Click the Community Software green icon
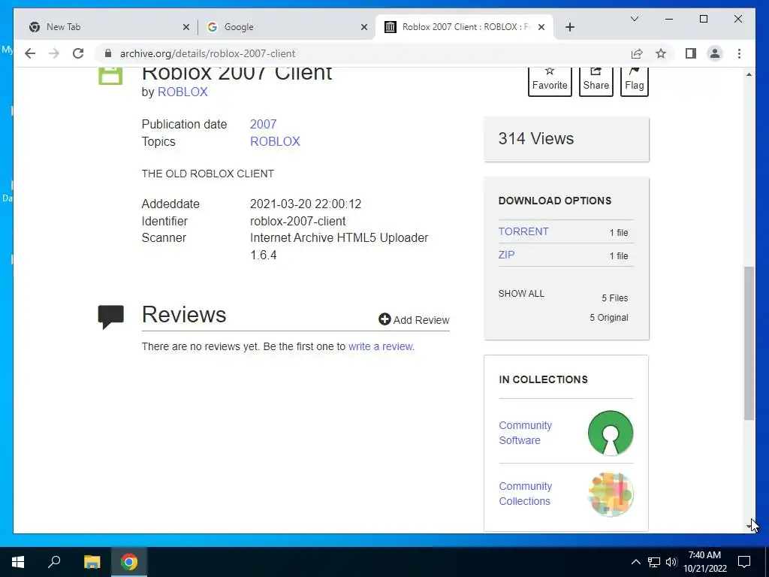The width and height of the screenshot is (769, 577). [x=610, y=433]
